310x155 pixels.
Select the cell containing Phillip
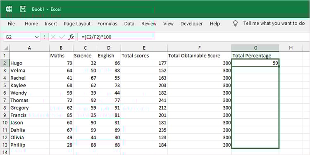(29, 145)
